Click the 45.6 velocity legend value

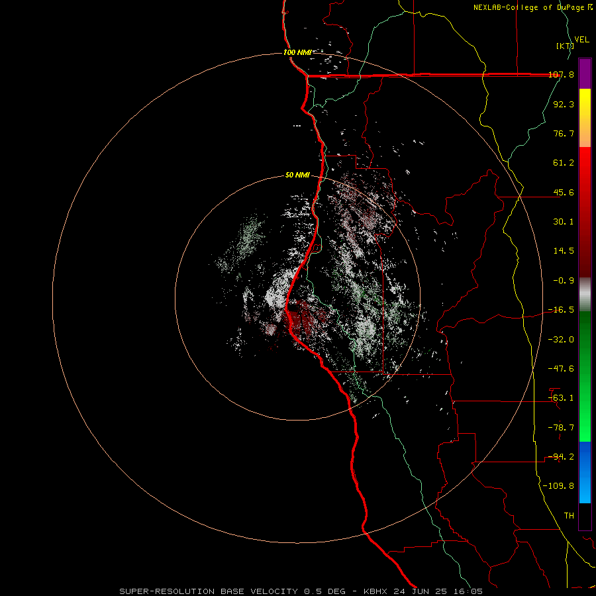pyautogui.click(x=564, y=192)
